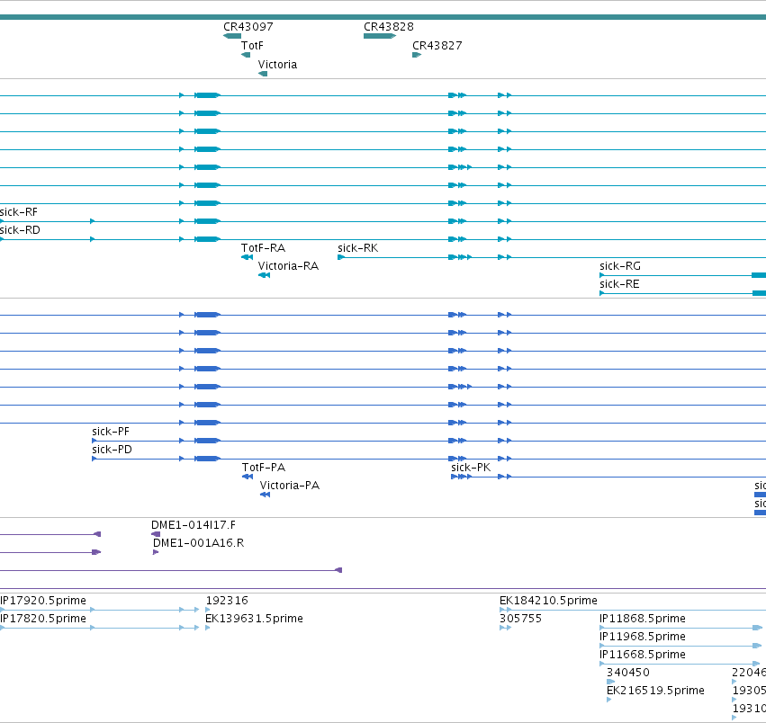Click the Victoria-RA transcript label
The width and height of the screenshot is (766, 723).
[288, 266]
